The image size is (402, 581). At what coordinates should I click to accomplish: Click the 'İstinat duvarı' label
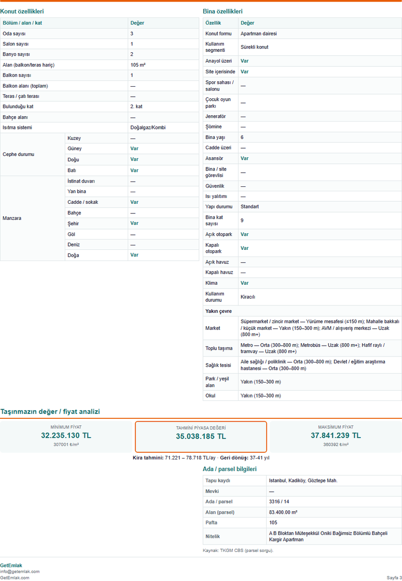coord(81,181)
